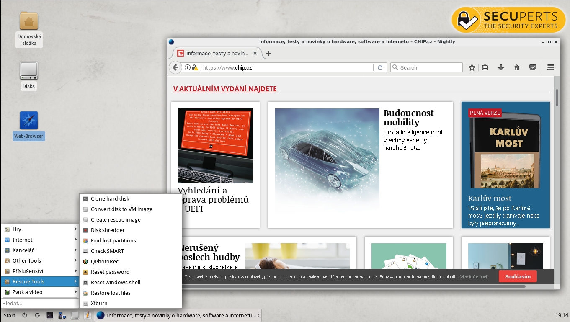Open the Více informací link
The width and height of the screenshot is (570, 322).
473,277
